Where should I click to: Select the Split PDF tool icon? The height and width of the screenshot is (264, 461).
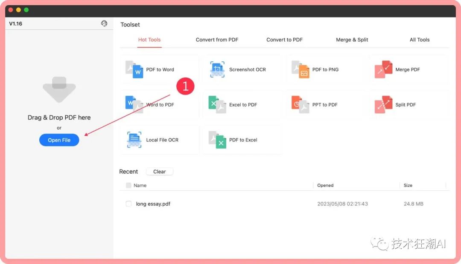click(383, 105)
